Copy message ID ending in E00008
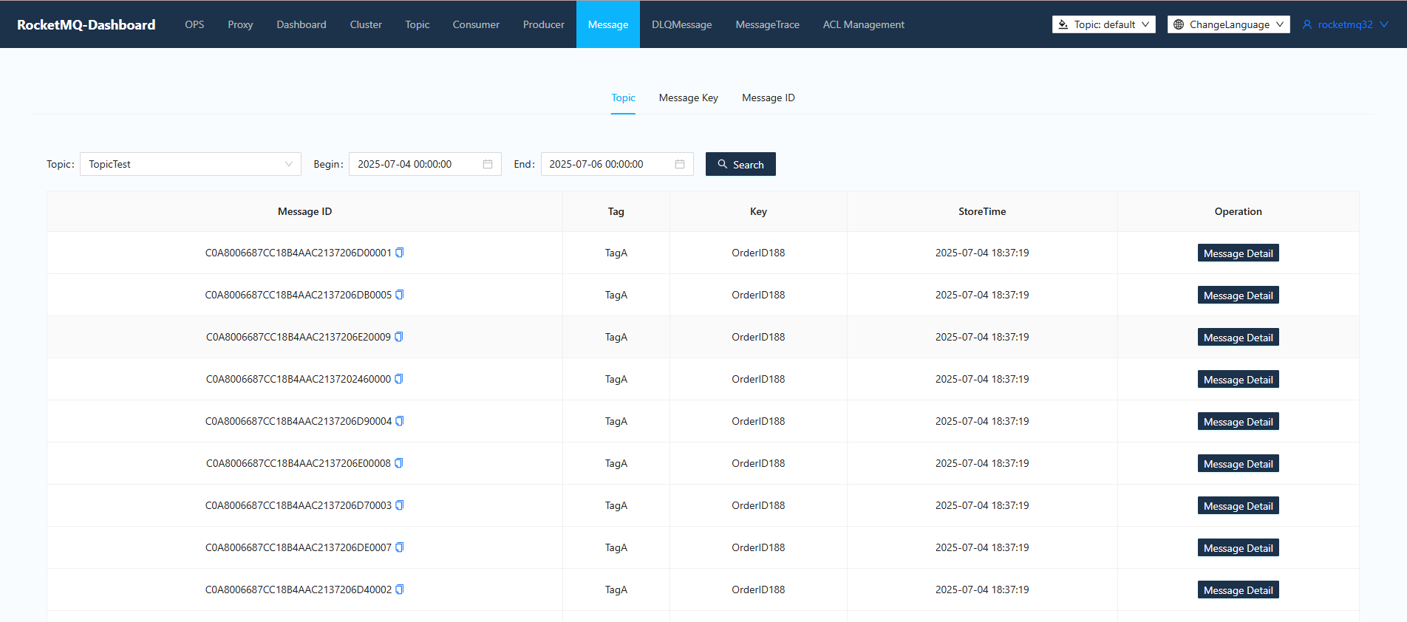Image resolution: width=1407 pixels, height=622 pixels. click(399, 463)
